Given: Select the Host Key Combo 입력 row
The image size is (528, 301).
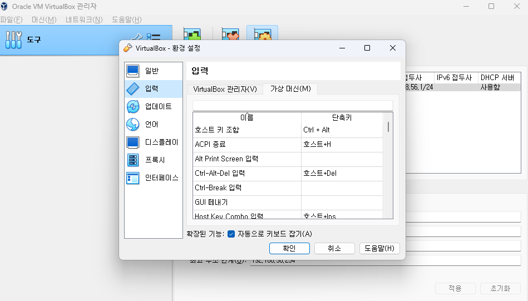Looking at the screenshot, I should (x=288, y=215).
